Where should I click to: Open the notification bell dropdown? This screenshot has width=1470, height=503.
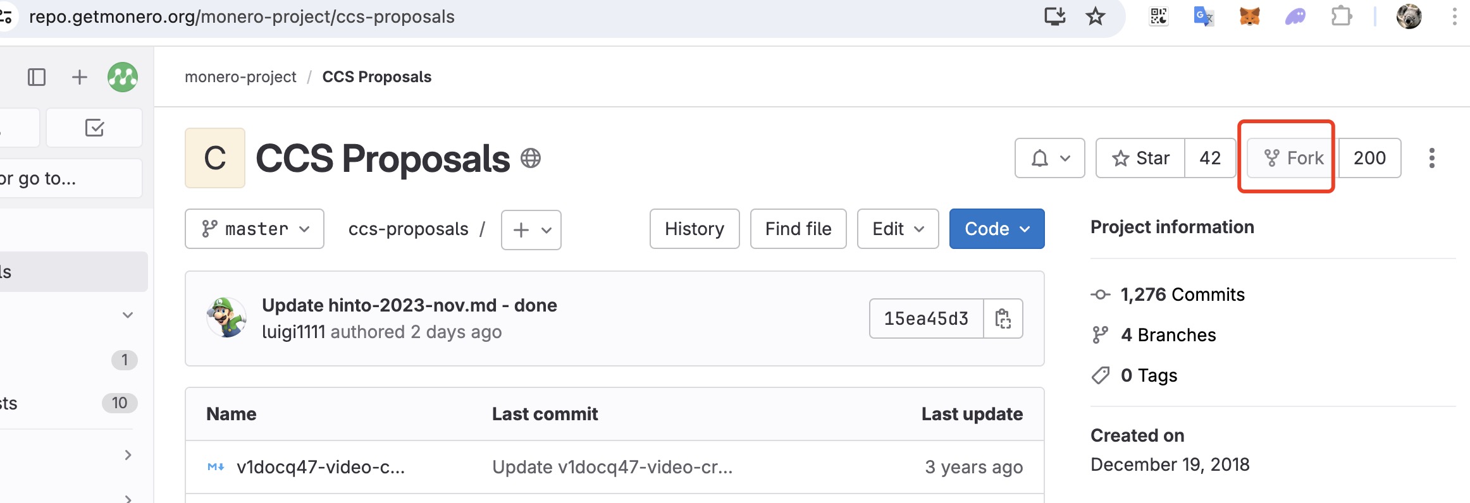pyautogui.click(x=1050, y=158)
